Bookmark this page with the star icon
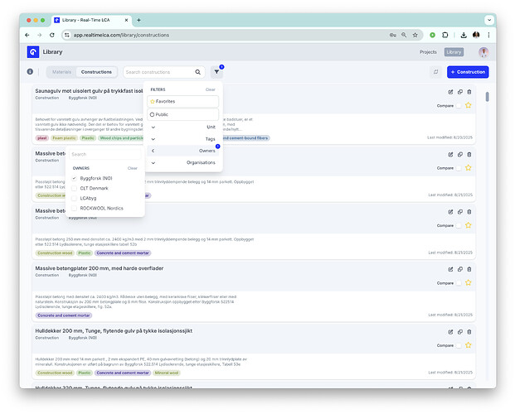This screenshot has width=515, height=414. pyautogui.click(x=415, y=35)
